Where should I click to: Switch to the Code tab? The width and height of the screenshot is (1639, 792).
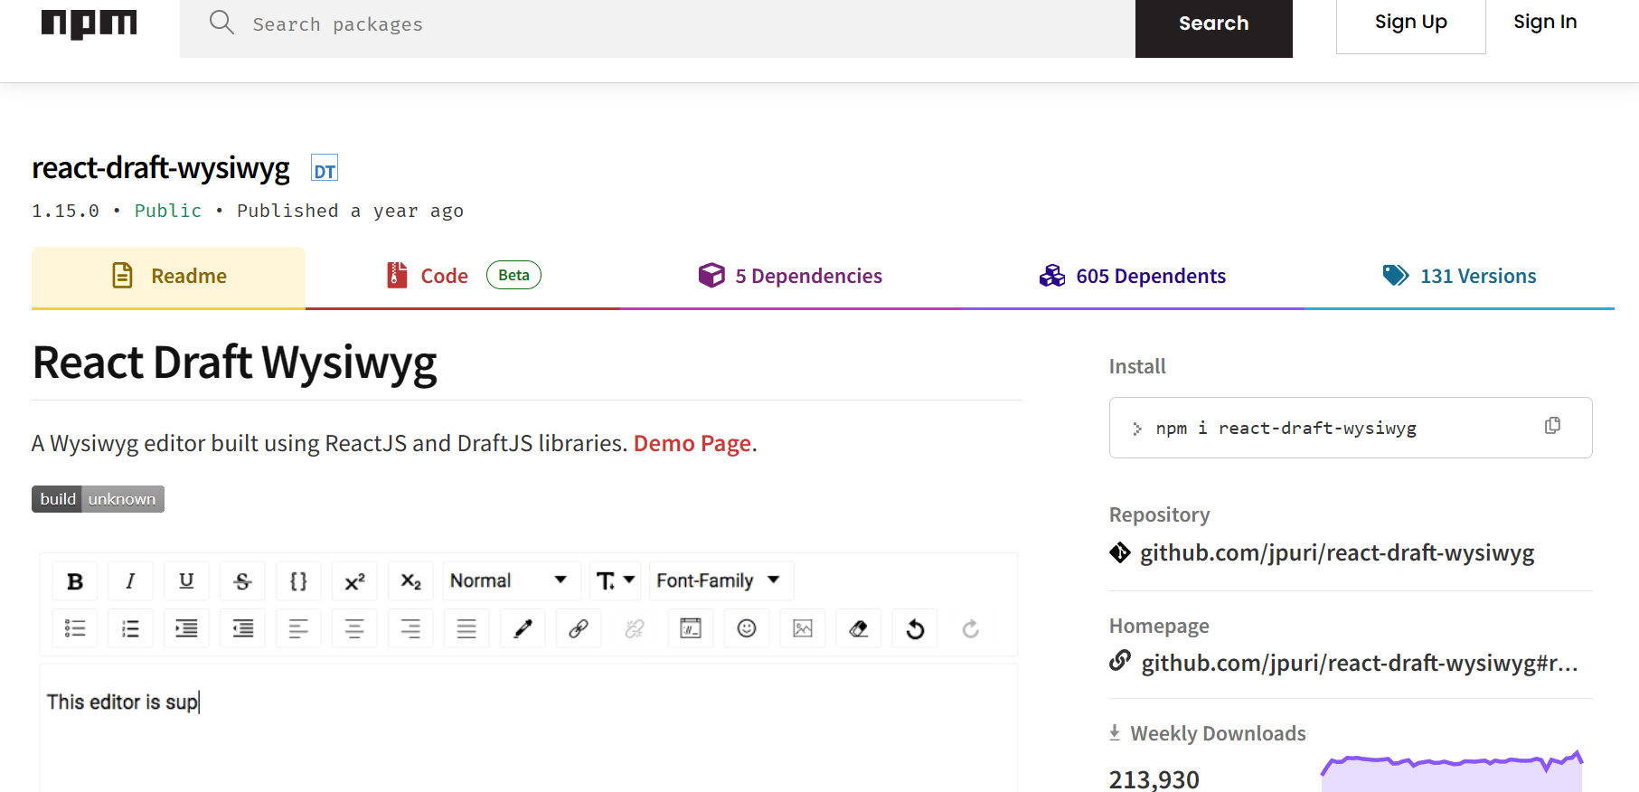[x=463, y=276]
